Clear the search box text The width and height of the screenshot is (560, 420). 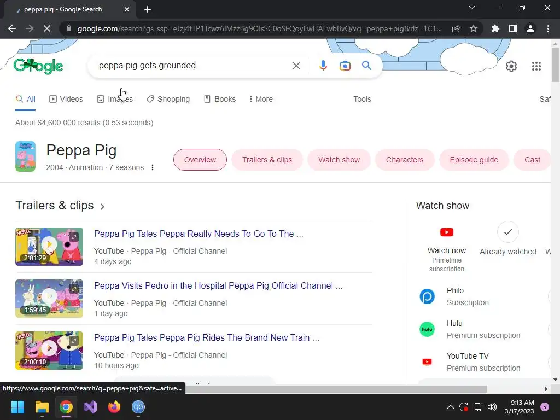pos(296,66)
